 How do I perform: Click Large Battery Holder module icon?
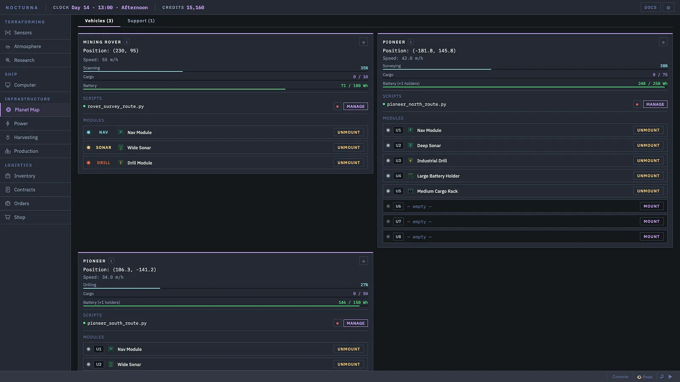tap(411, 176)
